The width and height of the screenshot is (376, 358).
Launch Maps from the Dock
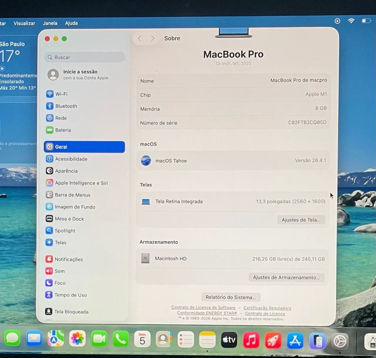[x=56, y=339]
